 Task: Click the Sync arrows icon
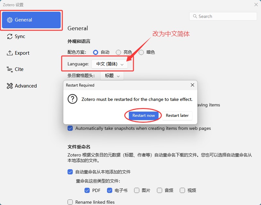tap(10, 36)
